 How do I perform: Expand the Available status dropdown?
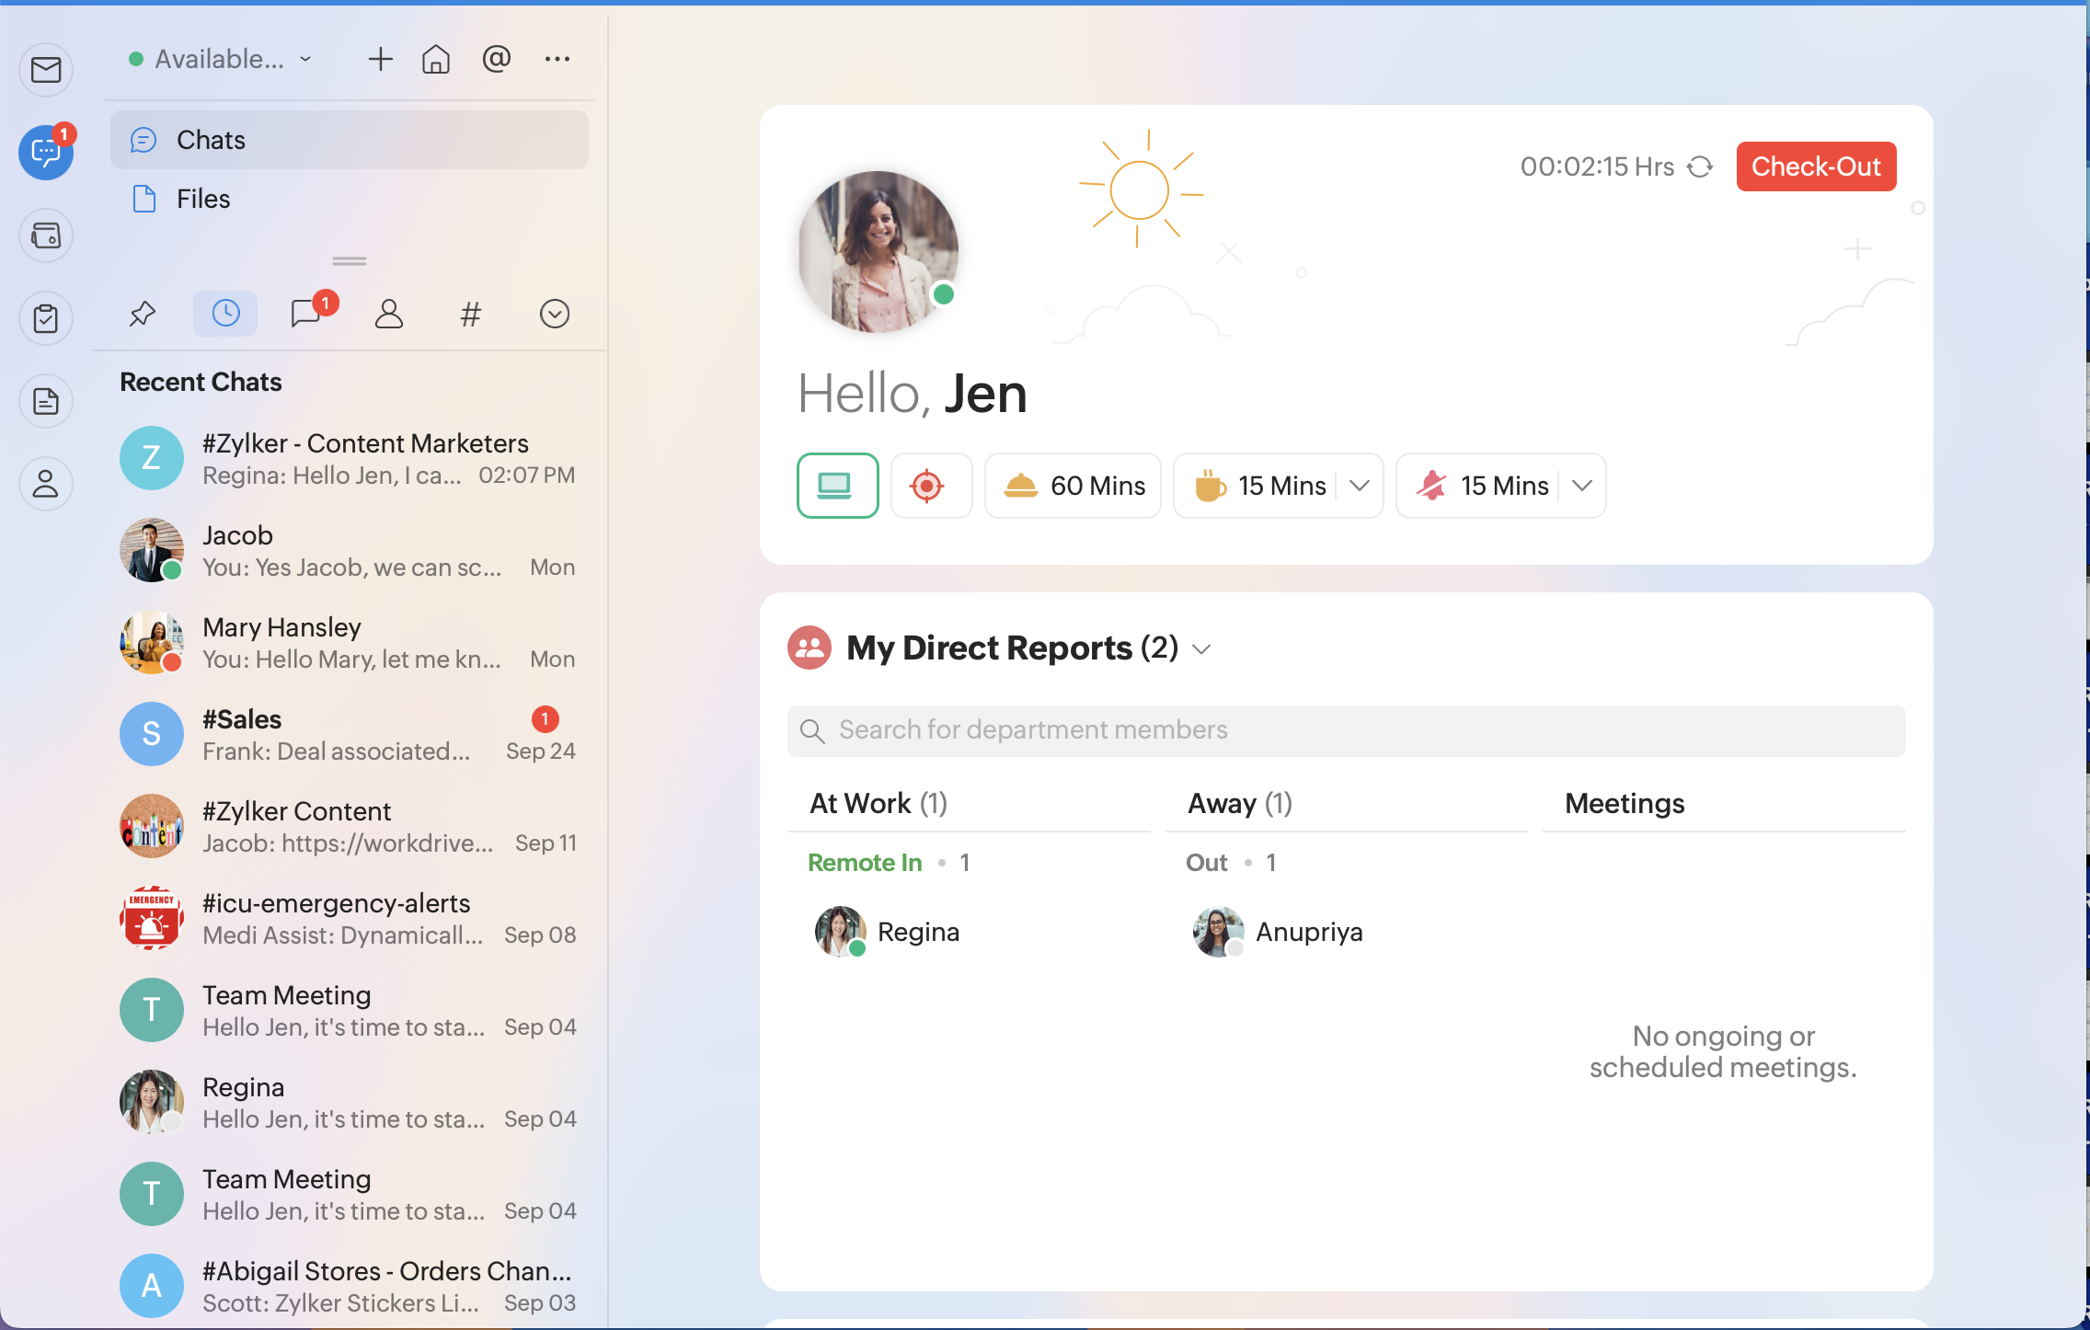[221, 60]
